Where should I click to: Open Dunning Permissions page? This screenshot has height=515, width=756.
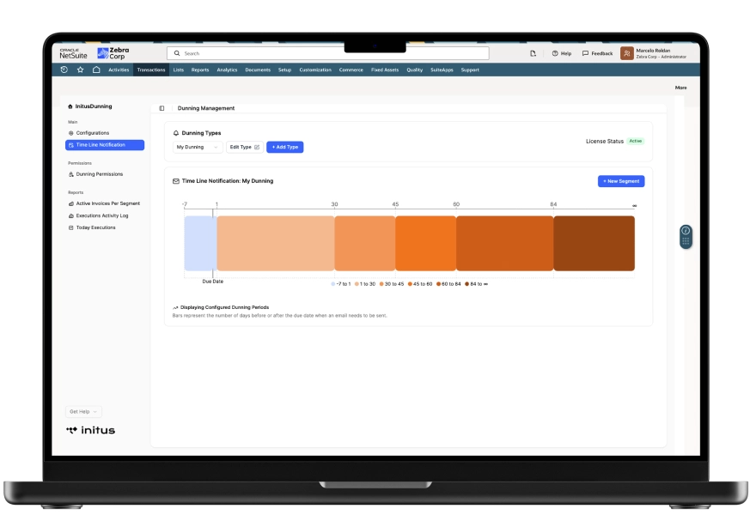tap(99, 174)
